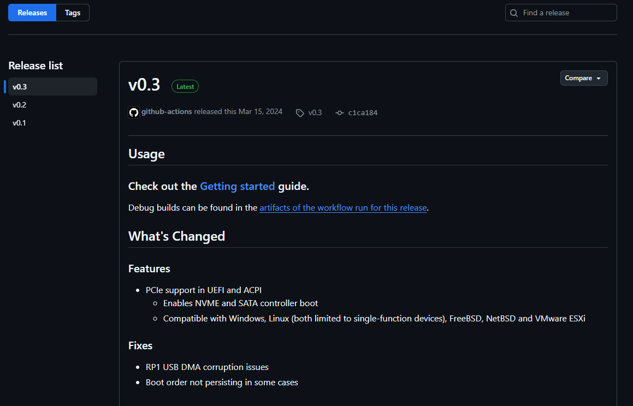
Task: Switch to the Releases tab
Action: 32,13
